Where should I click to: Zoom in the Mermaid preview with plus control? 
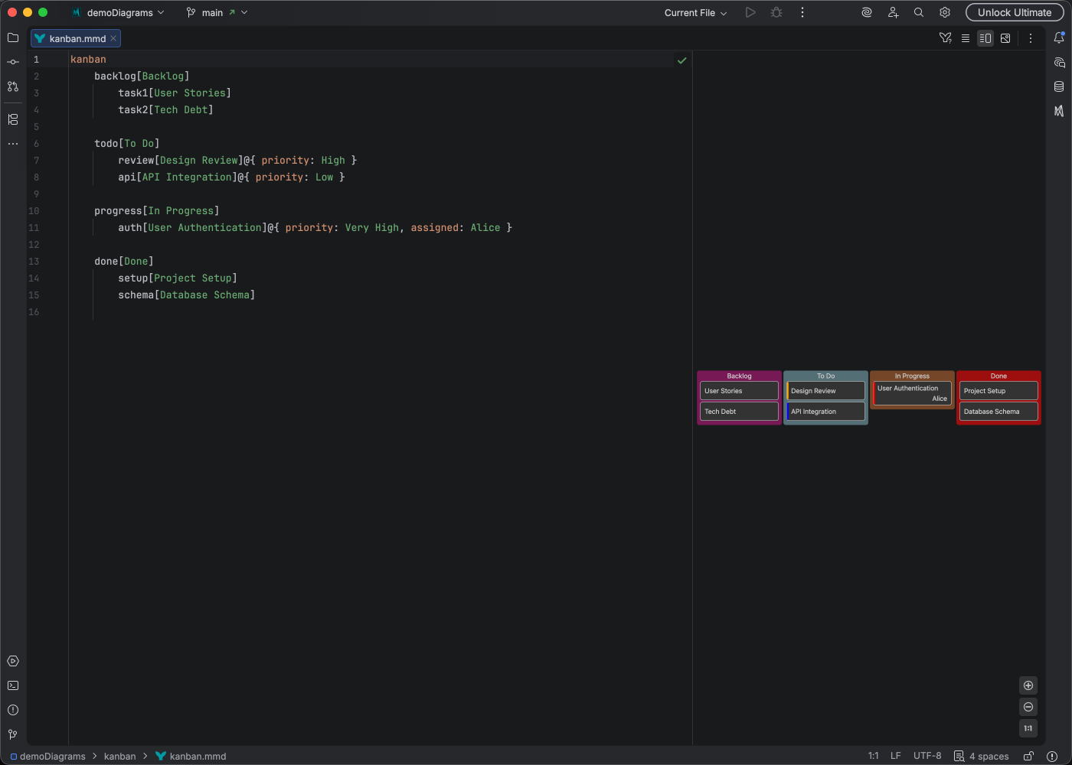[1028, 685]
